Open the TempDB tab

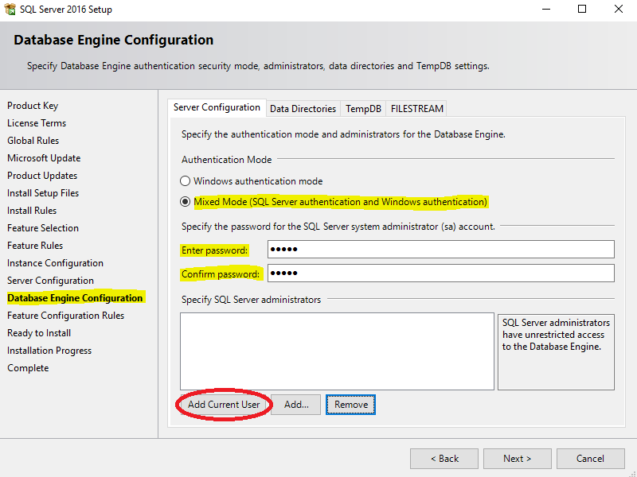pos(363,109)
